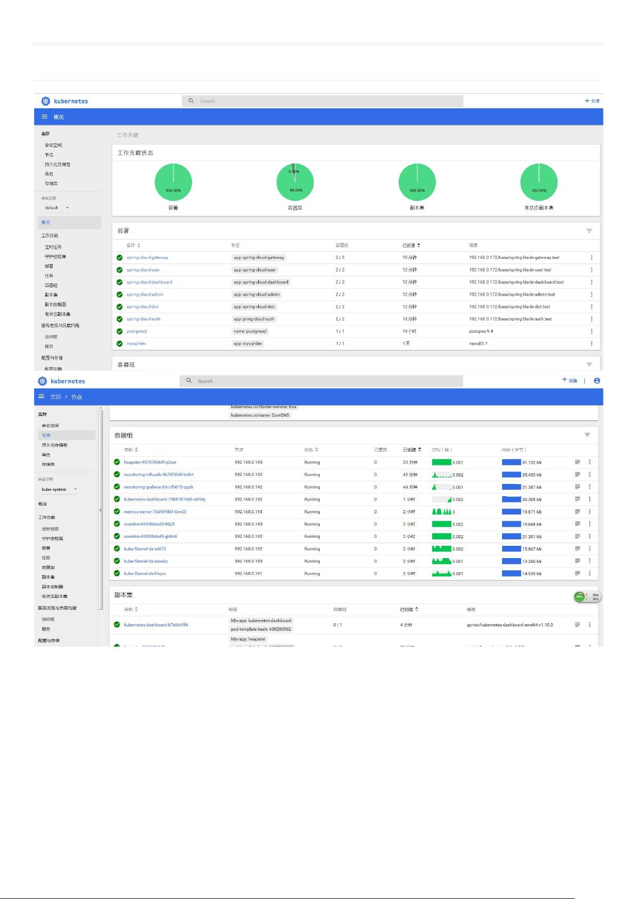This screenshot has width=636, height=899.
Task: Open three-dot menu for the mysql-dev deployment
Action: (591, 344)
